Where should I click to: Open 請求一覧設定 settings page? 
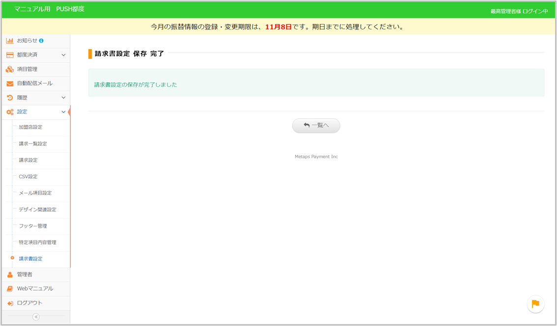33,144
